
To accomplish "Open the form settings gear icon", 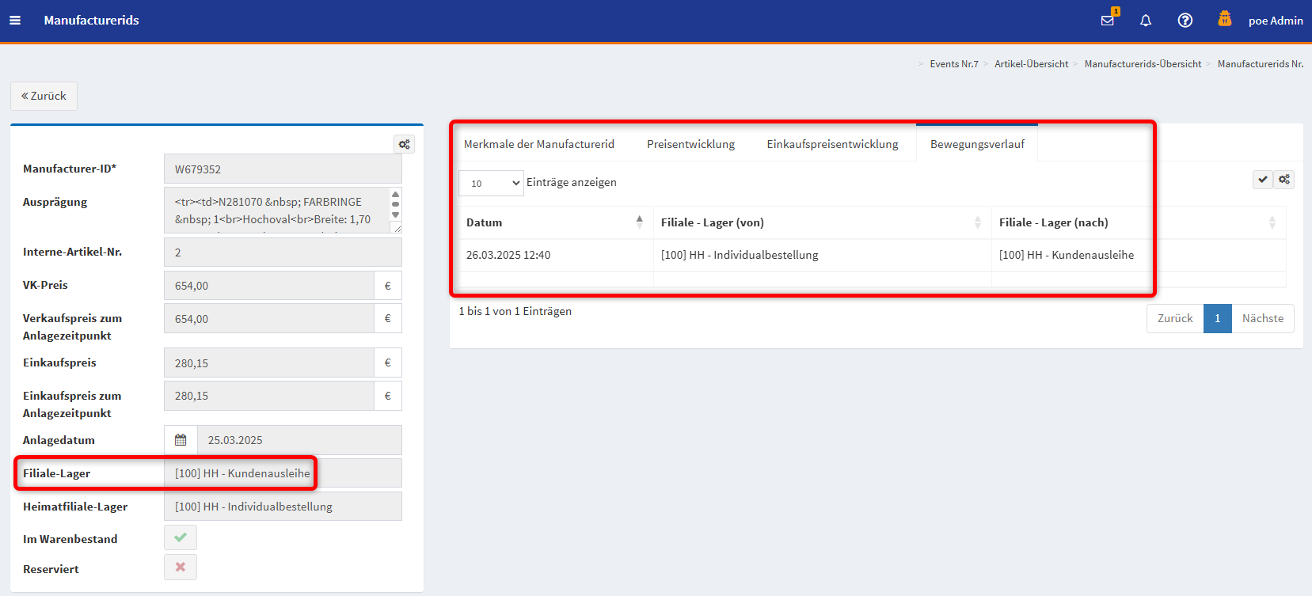I will click(x=404, y=144).
